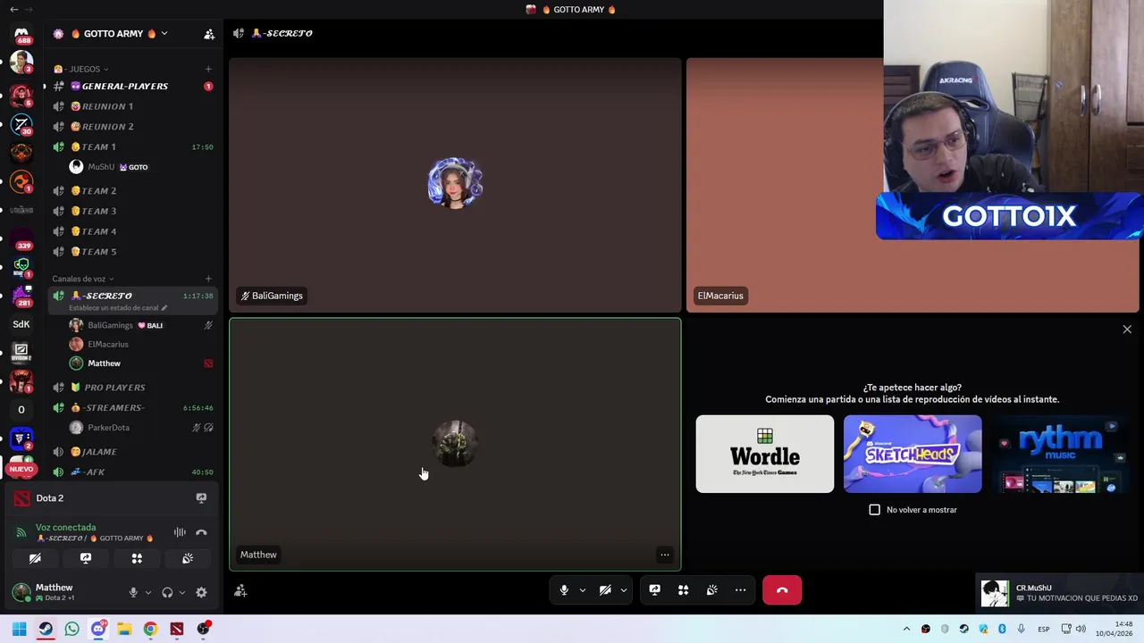The image size is (1144, 643).
Task: Close the activities suggestion panel
Action: coord(1127,330)
